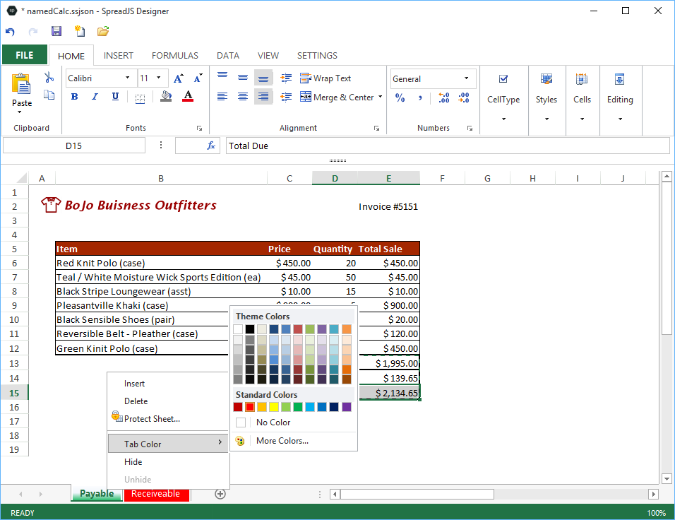Screen dimensions: 675x520
Task: Click the Save icon in quick access toolbar
Action: (x=56, y=31)
